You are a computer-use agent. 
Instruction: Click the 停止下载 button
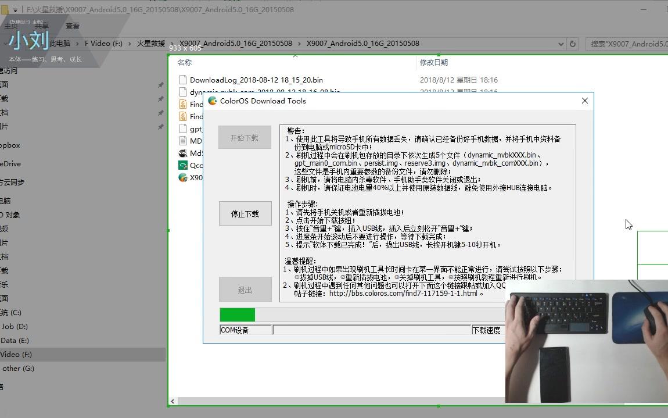(x=245, y=214)
